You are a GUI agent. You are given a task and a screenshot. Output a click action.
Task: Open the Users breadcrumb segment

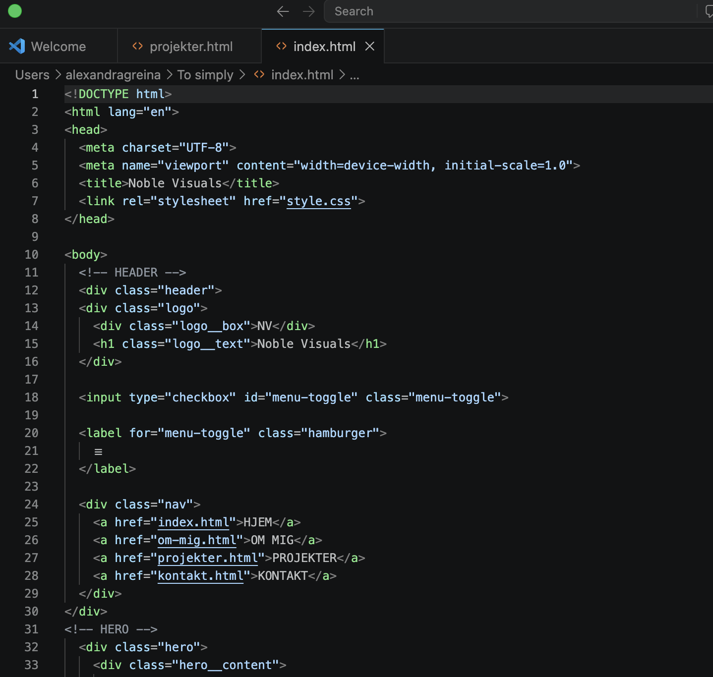[x=32, y=75]
